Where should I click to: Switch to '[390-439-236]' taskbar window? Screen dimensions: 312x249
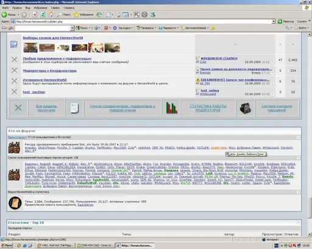click(95, 245)
